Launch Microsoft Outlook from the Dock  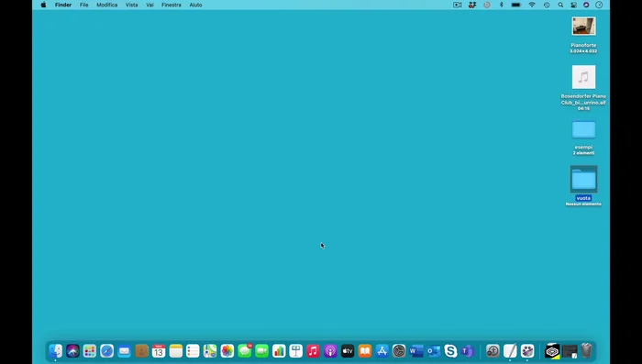coord(434,351)
